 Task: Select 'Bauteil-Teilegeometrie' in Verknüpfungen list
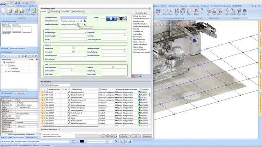pyautogui.click(x=140, y=26)
